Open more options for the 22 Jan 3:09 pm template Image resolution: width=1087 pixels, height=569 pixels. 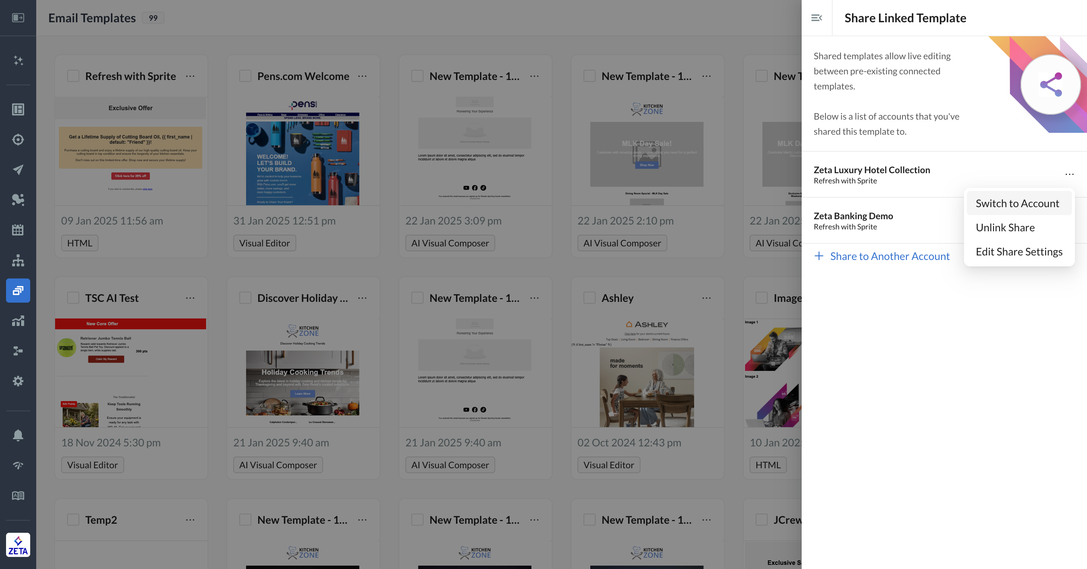point(535,76)
